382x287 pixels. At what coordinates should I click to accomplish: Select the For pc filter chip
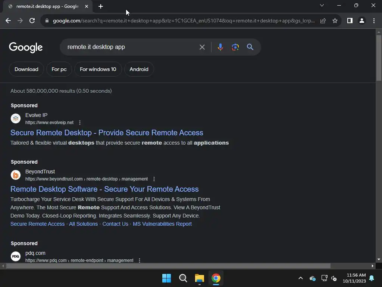click(59, 69)
